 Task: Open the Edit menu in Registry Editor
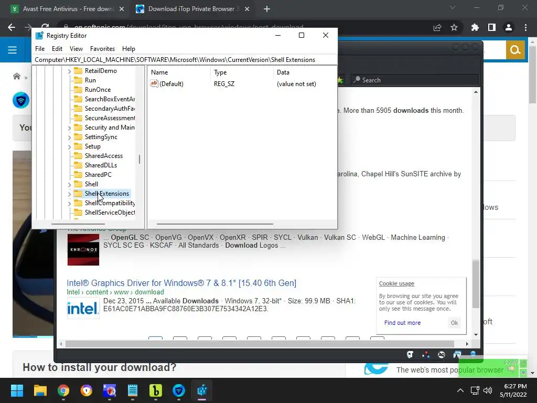(57, 49)
